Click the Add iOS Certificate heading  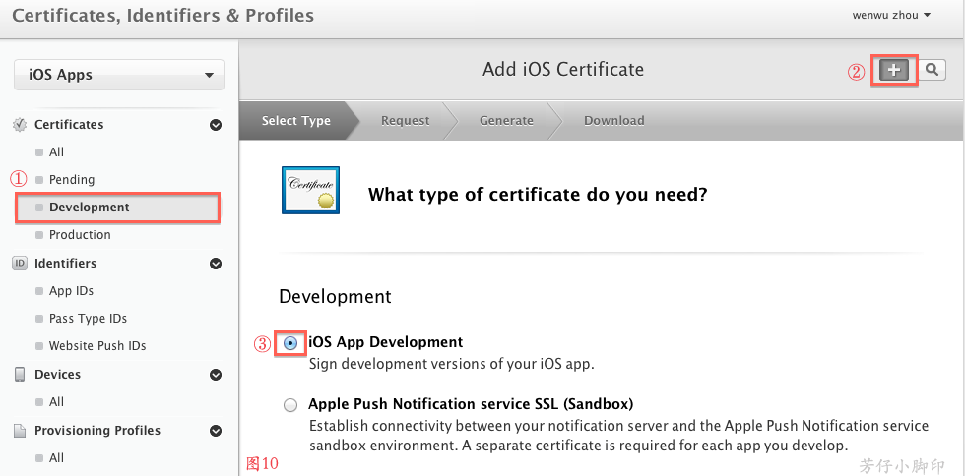[x=562, y=70]
